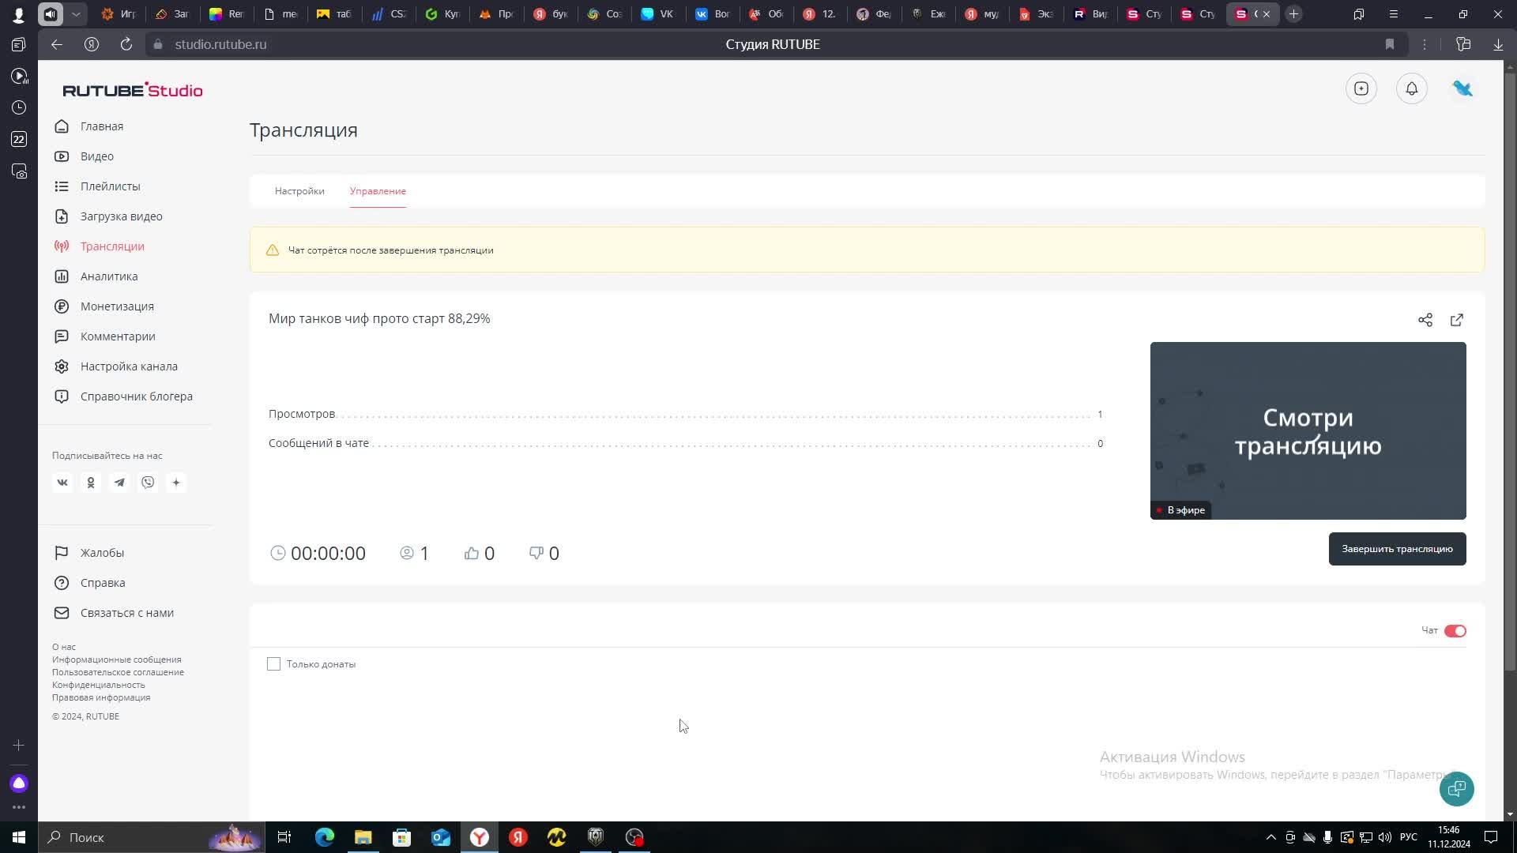
Task: Click the РУС language indicator
Action: point(1408,837)
